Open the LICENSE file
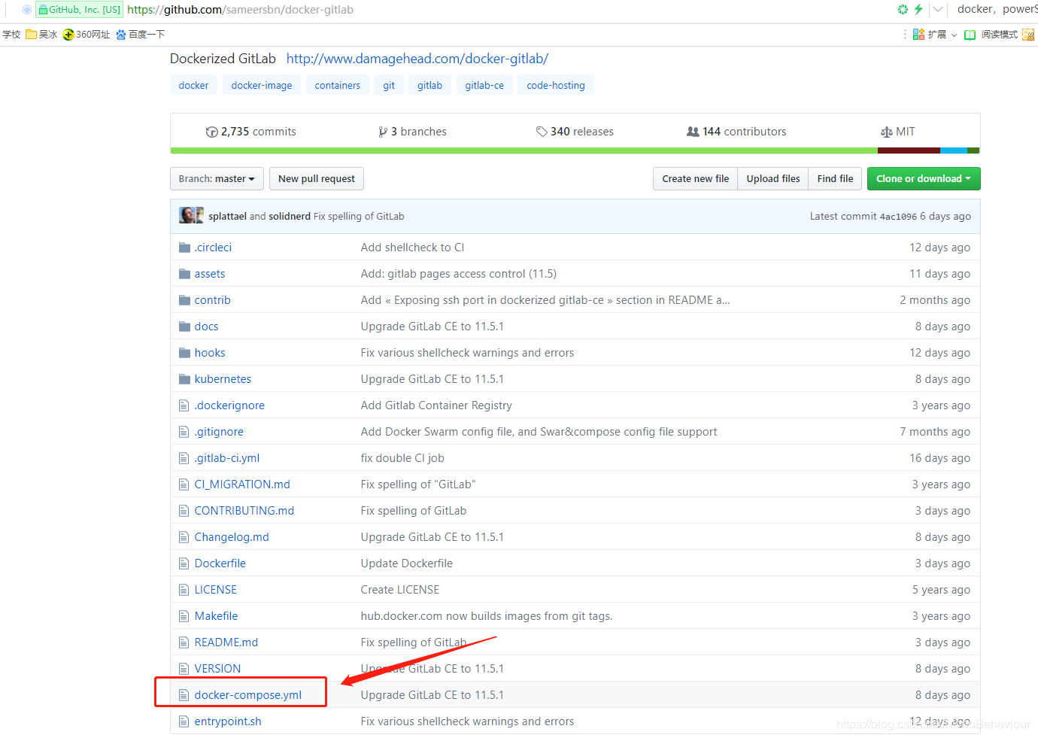The image size is (1038, 738). (x=216, y=590)
